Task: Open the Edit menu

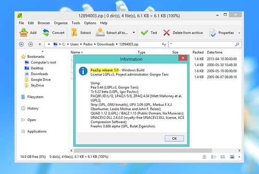Action: click(31, 23)
